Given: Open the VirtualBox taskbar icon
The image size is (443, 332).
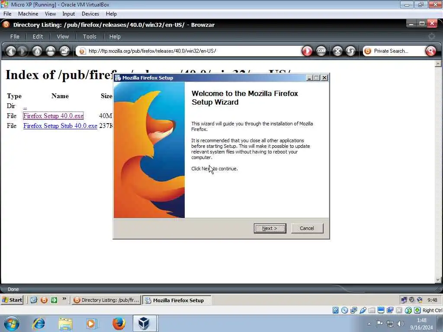Looking at the screenshot, I should (144, 323).
